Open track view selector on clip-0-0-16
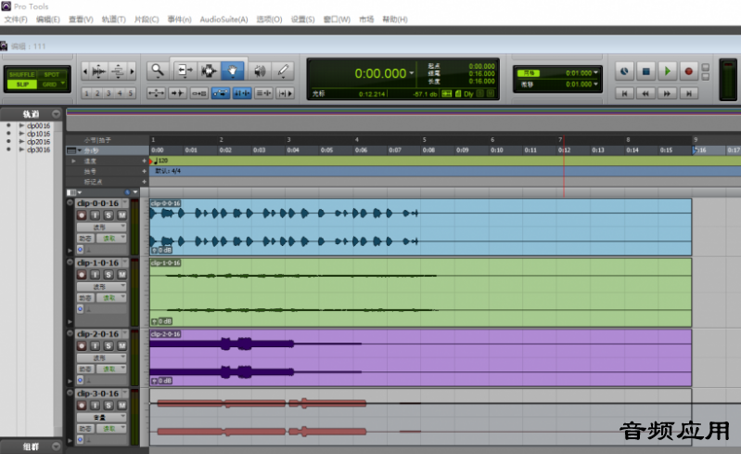Viewport: 741px width, 454px height. (x=102, y=227)
